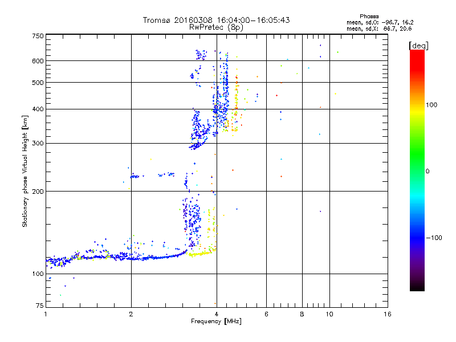This screenshot has width=456, height=342.
Task: Click the y-axis tick label "75"
Action: tap(40, 306)
